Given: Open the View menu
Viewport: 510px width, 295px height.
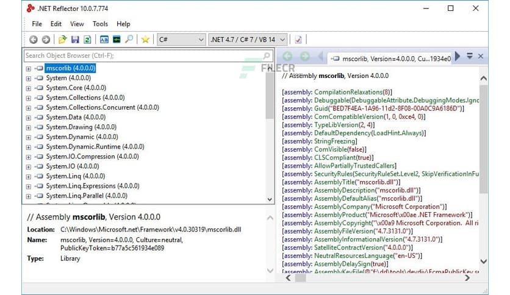Looking at the screenshot, I should [x=77, y=24].
